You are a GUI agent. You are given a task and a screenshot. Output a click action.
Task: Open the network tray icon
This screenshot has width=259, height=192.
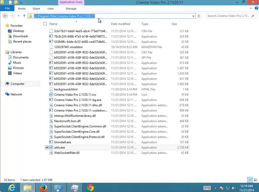pos(228,188)
